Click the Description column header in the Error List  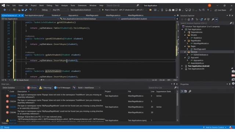(22, 91)
